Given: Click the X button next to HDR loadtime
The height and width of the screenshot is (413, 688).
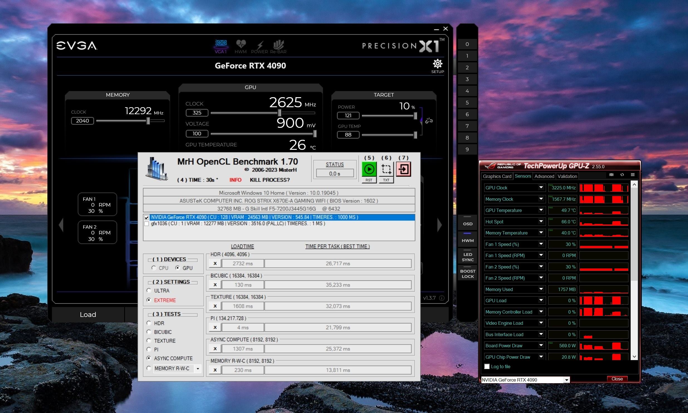Looking at the screenshot, I should click(215, 263).
